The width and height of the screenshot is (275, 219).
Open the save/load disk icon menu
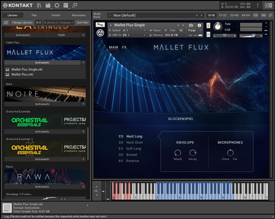pos(48,5)
